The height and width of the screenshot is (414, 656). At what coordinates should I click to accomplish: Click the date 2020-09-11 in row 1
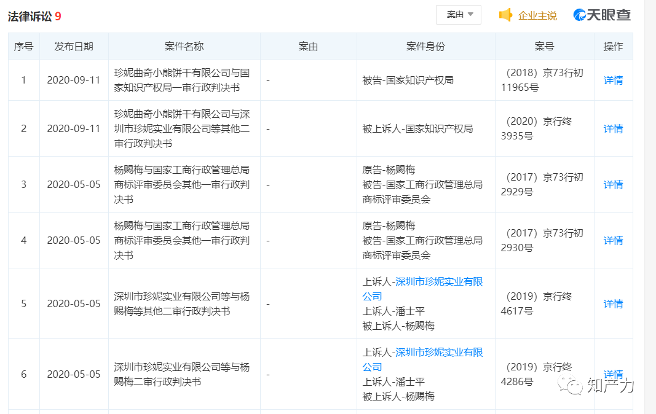click(74, 80)
